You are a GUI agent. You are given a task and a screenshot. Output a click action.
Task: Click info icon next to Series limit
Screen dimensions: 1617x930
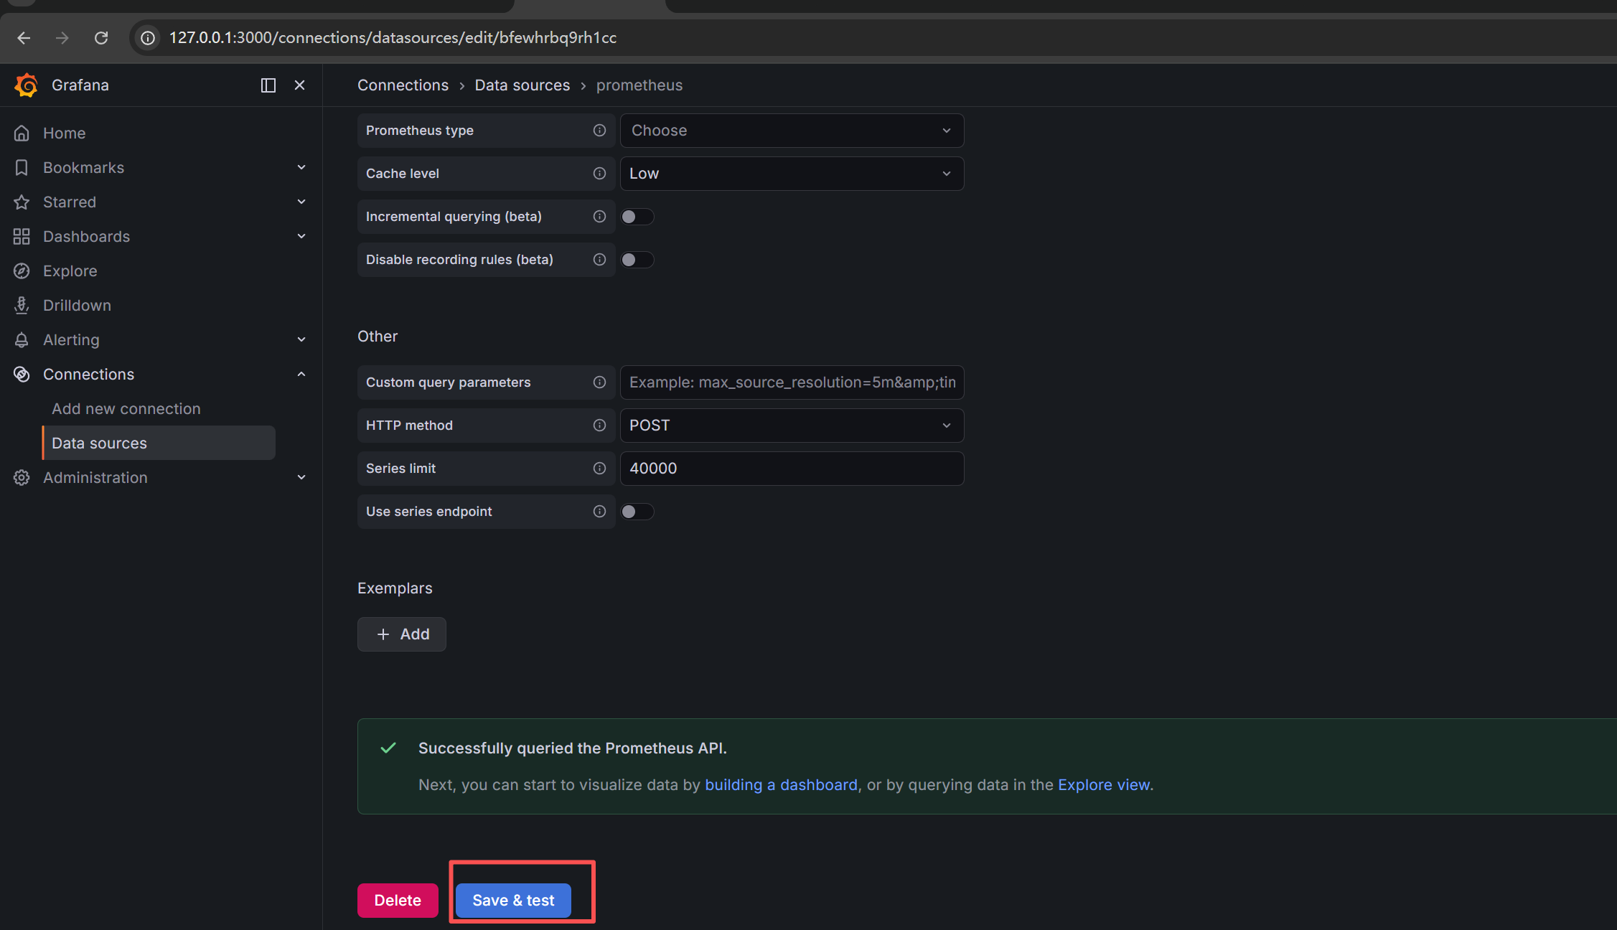tap(599, 469)
